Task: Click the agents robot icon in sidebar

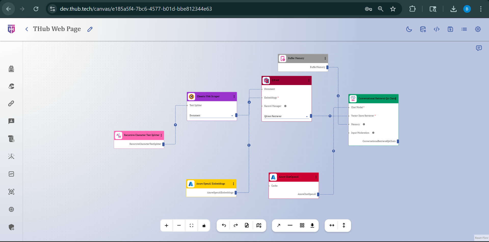Action: 11,69
